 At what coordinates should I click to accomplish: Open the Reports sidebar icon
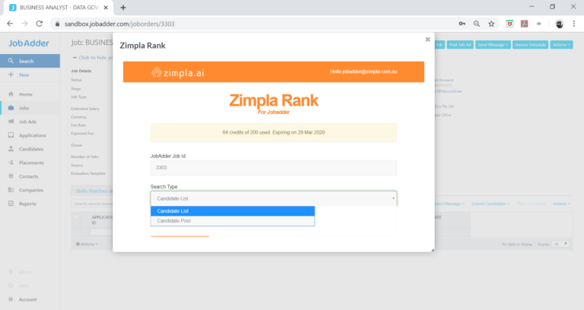tap(11, 204)
